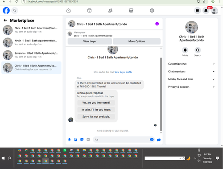The height and width of the screenshot is (169, 223).
Task: Choose a sticker icon
Action: 82,140
